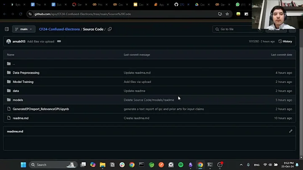Open File Explorer from the taskbar

(103, 165)
